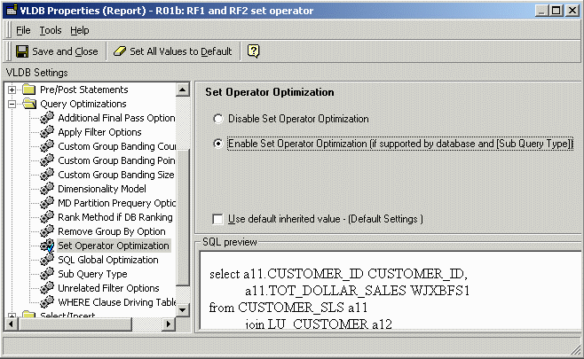Click the tree horizontal scrollbar right arrow
This screenshot has height=359, width=584.
pos(169,324)
